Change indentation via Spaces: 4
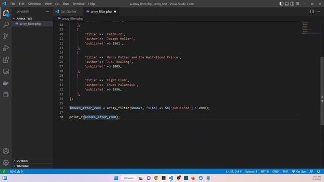Viewport: 324px width, 182px height. (x=251, y=171)
